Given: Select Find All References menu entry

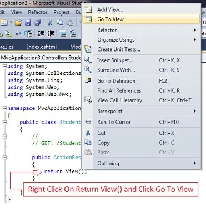Looking at the screenshot, I should [141, 90].
